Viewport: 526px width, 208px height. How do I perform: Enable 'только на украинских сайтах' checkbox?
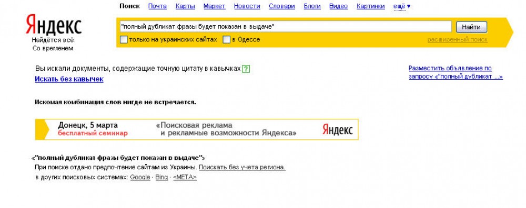point(124,39)
